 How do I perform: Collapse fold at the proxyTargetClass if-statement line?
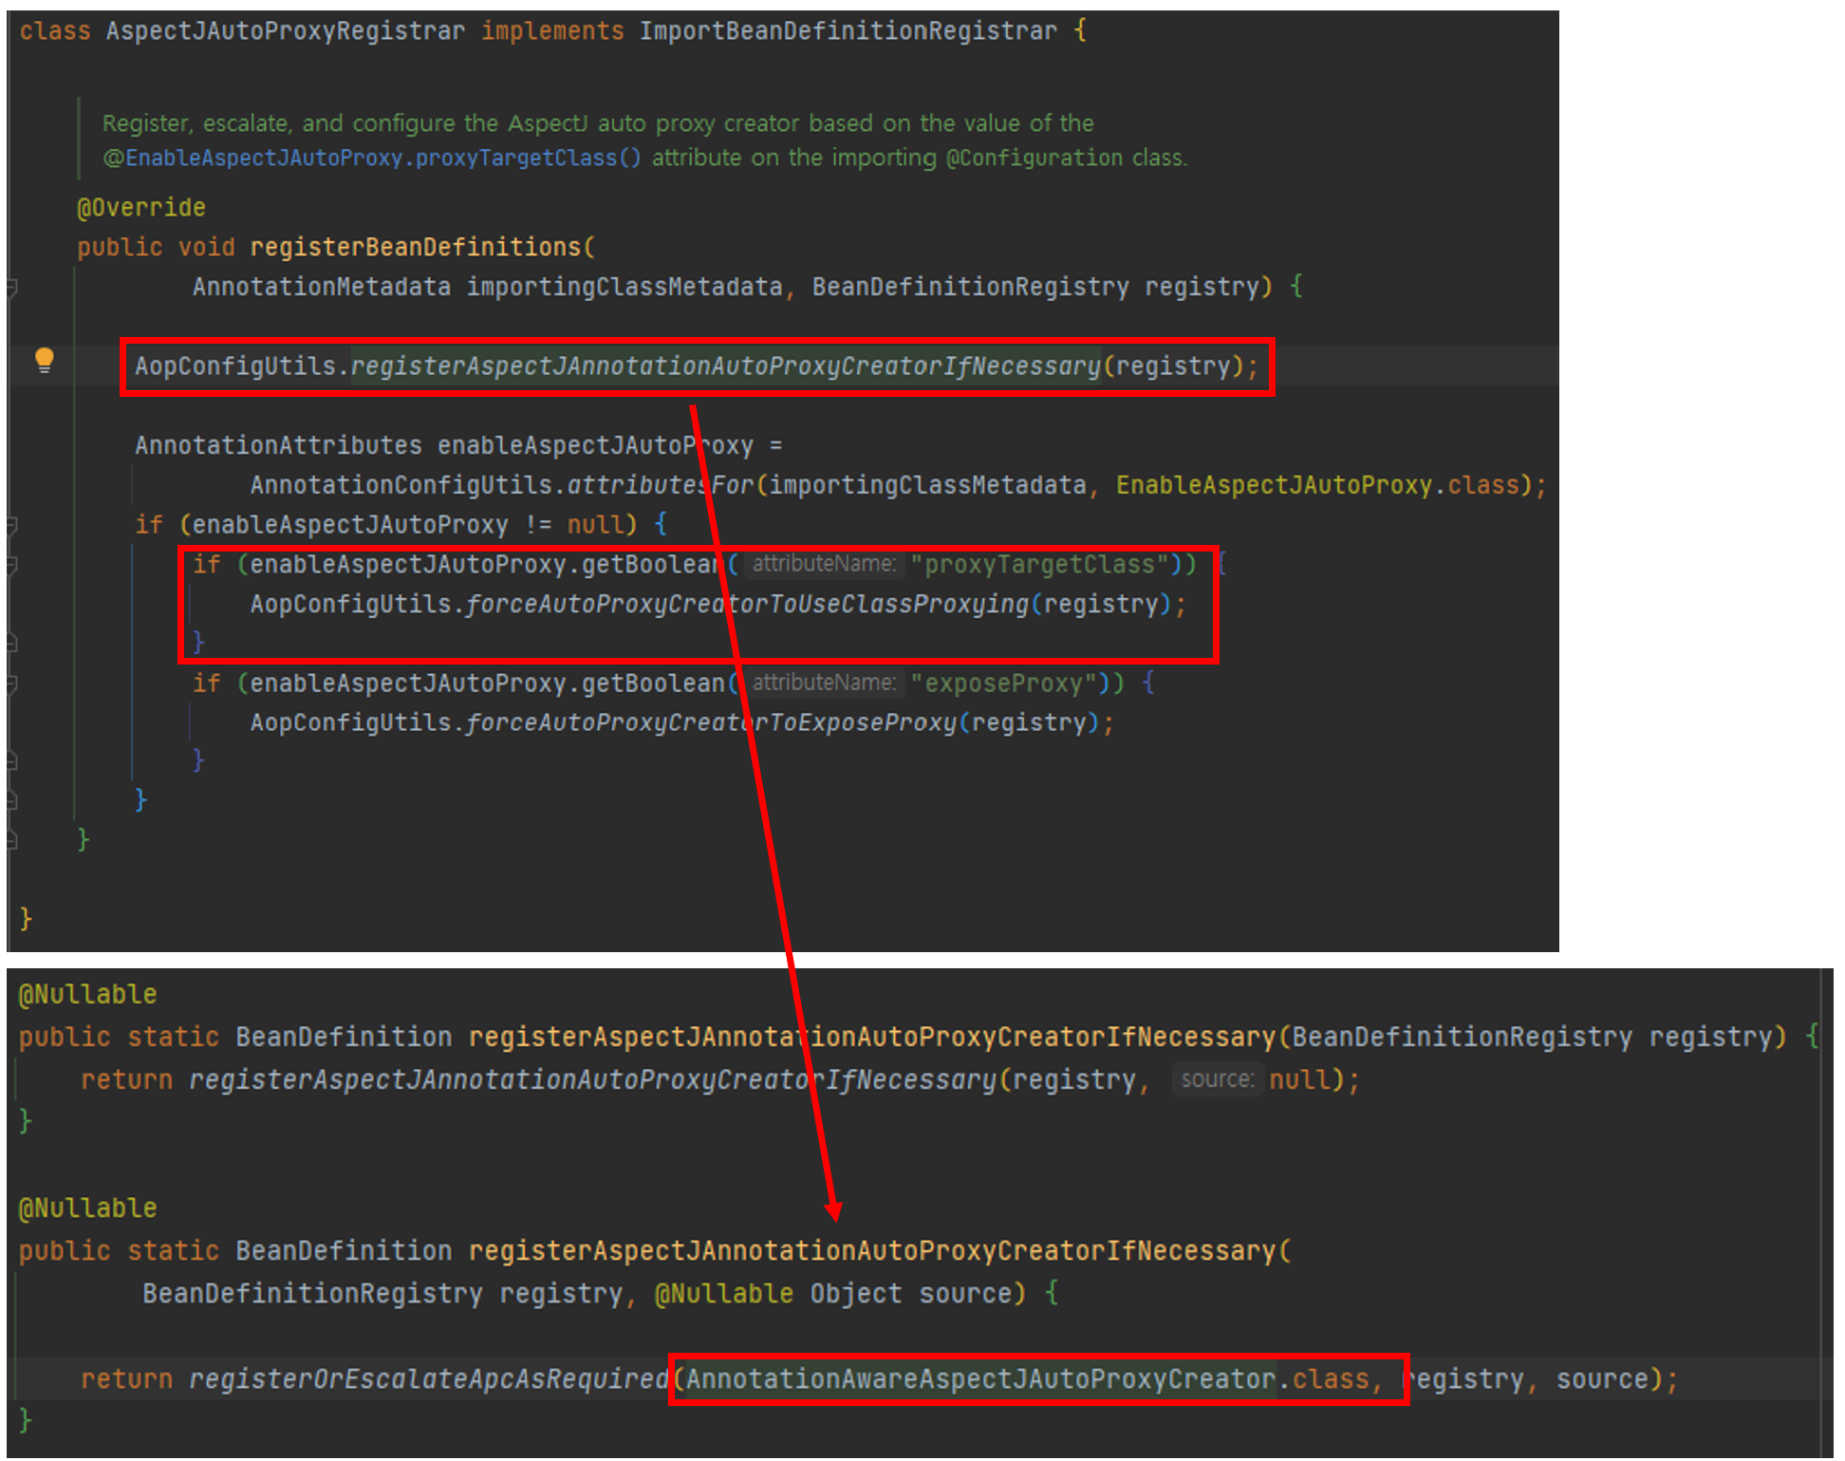pyautogui.click(x=12, y=565)
